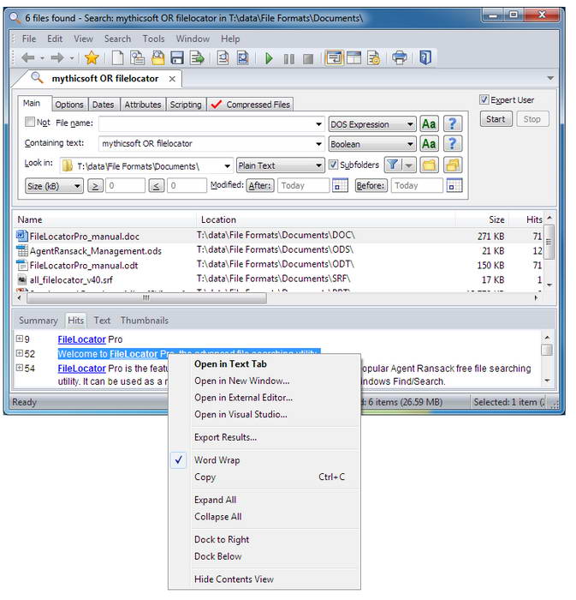Screen dimensions: 576x600
Task: Close the mythicsoft OR filelocator tab
Action: (x=172, y=79)
